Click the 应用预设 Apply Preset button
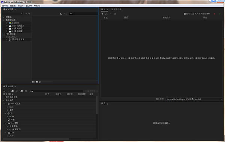Viewport: 225px width, 142px height. click(91, 91)
